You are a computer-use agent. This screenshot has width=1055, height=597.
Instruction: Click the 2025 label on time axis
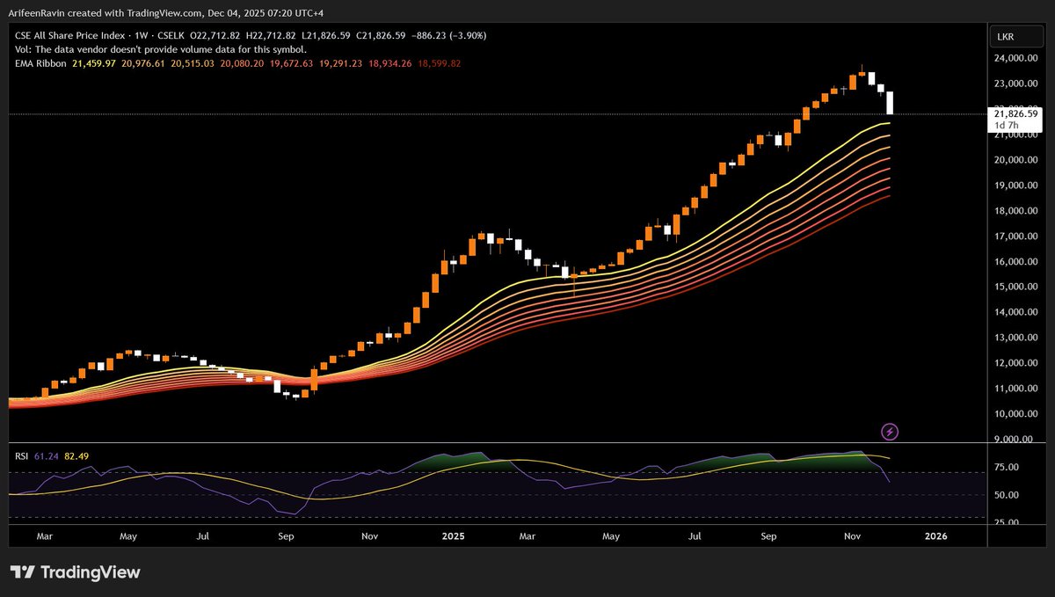pos(455,535)
